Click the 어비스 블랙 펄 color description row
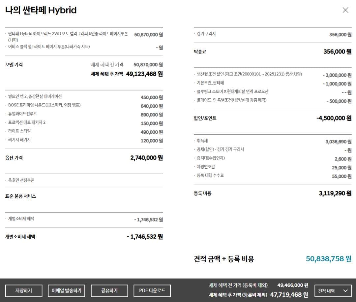Image resolution: width=356 pixels, height=302 pixels. pos(84,47)
